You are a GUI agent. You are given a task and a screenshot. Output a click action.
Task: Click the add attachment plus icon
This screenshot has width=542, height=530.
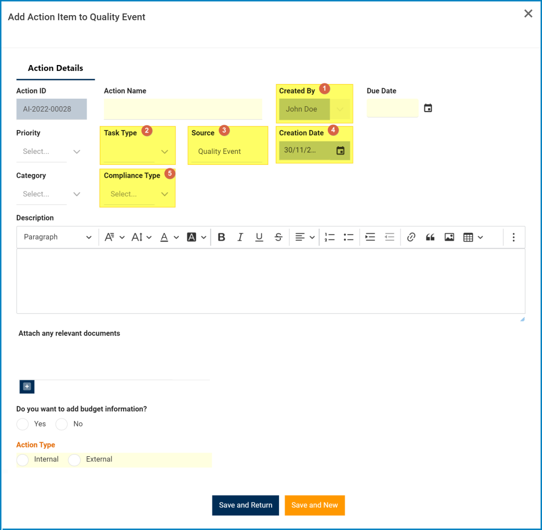tap(27, 386)
